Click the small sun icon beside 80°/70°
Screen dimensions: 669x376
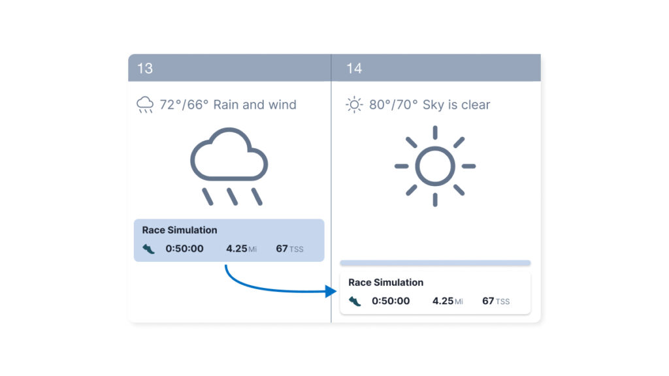tap(353, 104)
